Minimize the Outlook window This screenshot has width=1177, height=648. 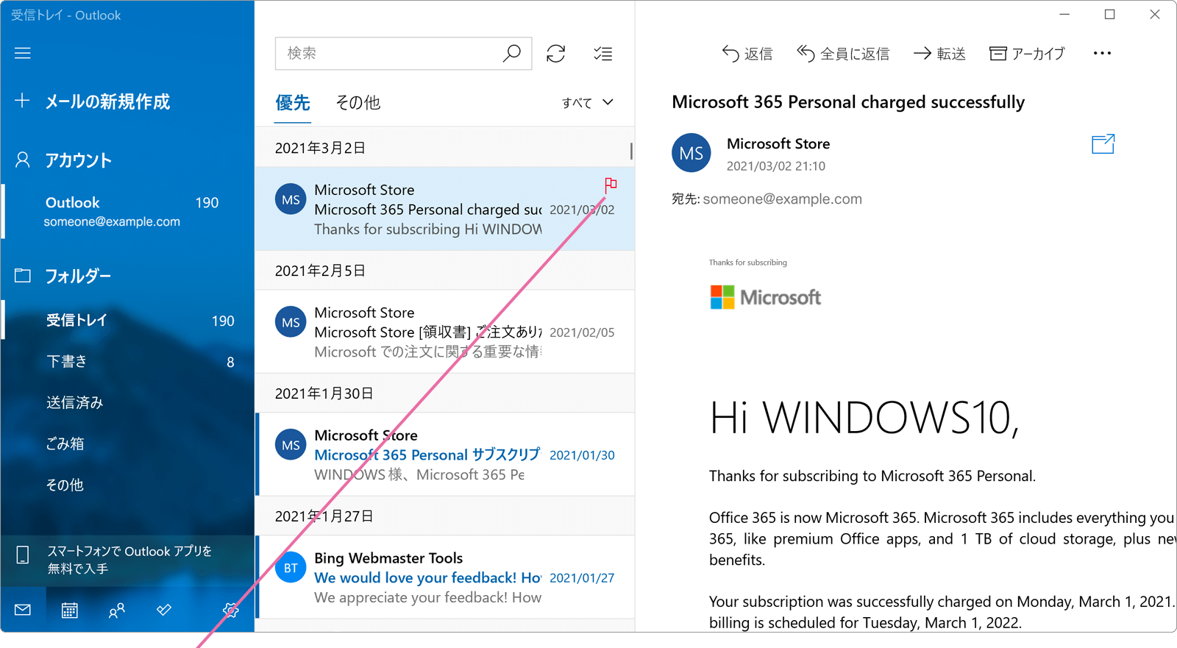(x=1064, y=15)
